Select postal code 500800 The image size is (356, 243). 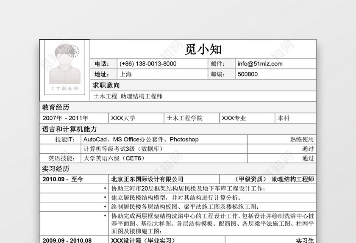pyautogui.click(x=248, y=74)
